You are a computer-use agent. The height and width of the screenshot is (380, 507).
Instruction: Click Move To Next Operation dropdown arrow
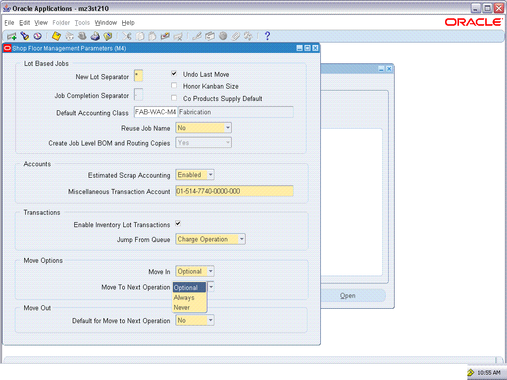(211, 286)
